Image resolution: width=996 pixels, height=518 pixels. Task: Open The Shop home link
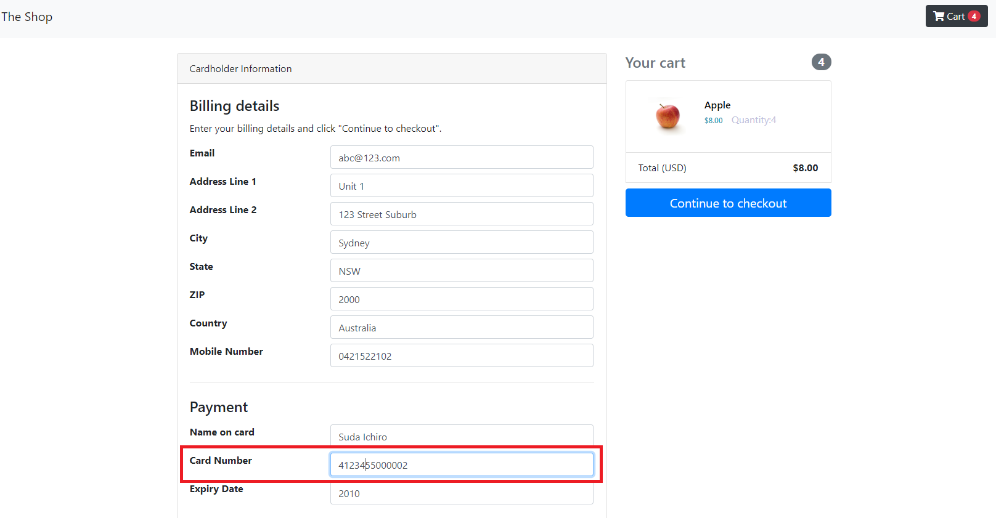point(27,17)
